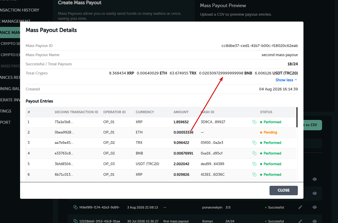Collapse Total Crypto with Show less
The height and width of the screenshot is (223, 338).
coord(286,80)
